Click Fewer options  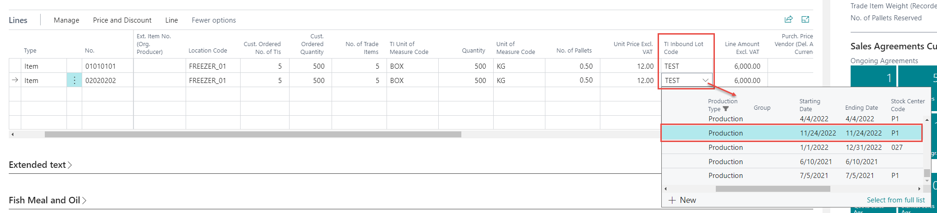tap(214, 20)
